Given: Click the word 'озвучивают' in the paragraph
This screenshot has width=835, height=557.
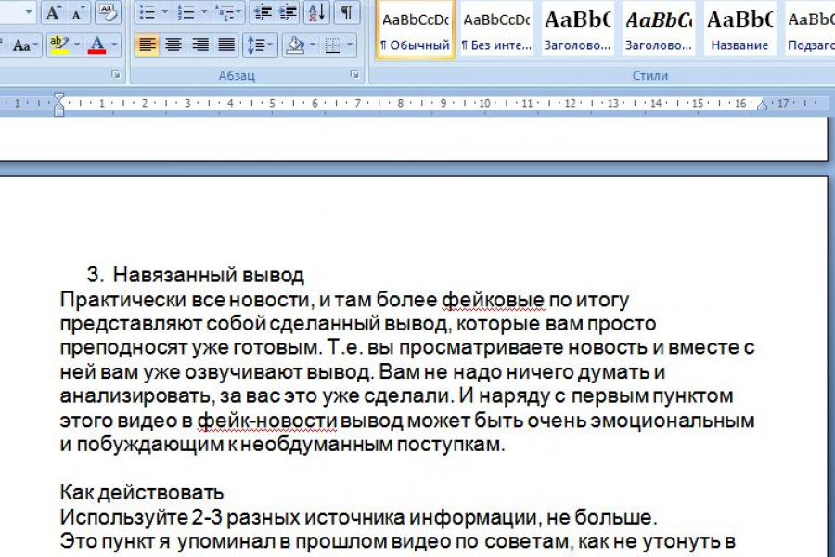Looking at the screenshot, I should click(243, 371).
